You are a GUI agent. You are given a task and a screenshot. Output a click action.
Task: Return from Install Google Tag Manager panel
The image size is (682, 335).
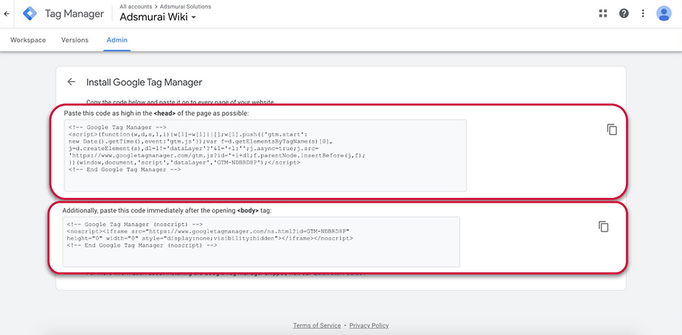pos(72,82)
